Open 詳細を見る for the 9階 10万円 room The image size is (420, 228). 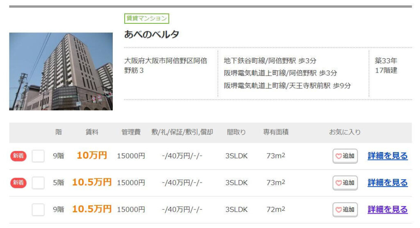388,156
